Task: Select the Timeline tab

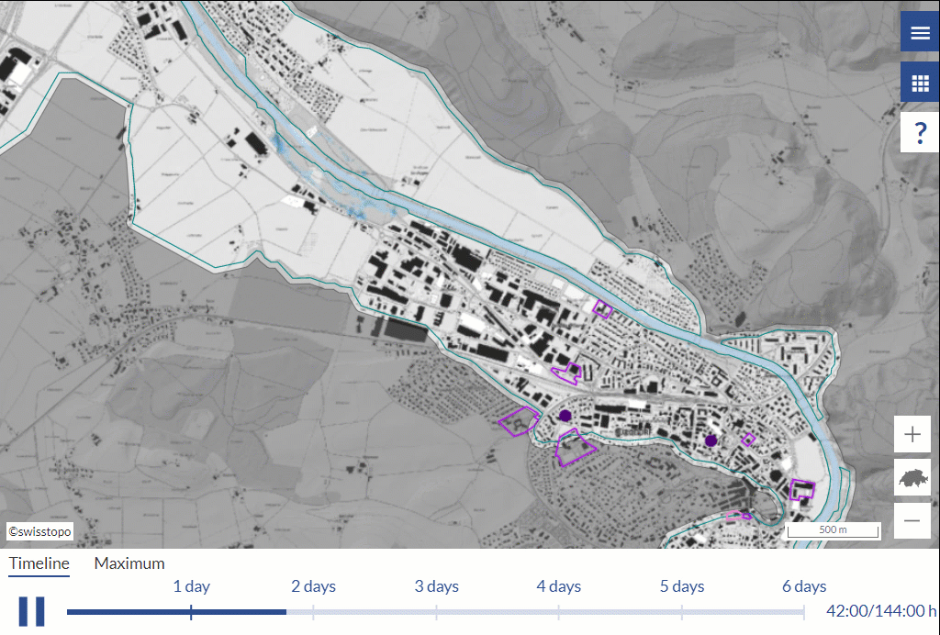Action: pyautogui.click(x=39, y=563)
